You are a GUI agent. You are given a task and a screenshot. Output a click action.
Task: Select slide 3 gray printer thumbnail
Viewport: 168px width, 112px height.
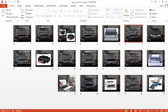point(111,33)
